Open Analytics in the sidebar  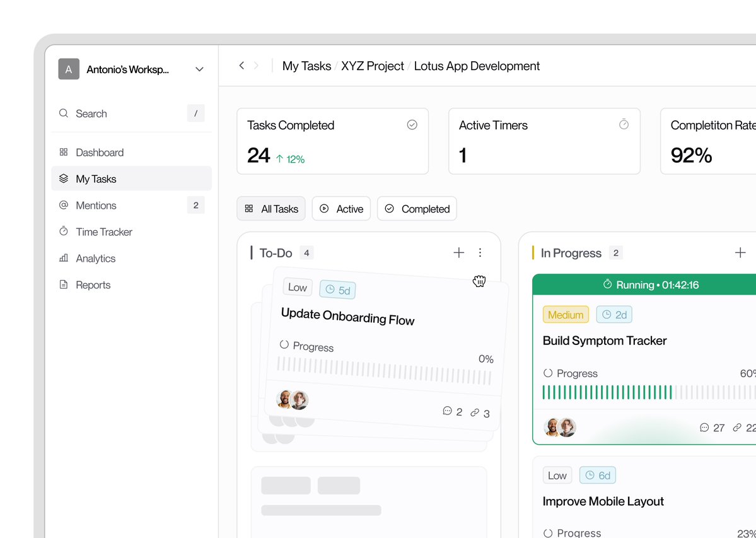[131, 259]
